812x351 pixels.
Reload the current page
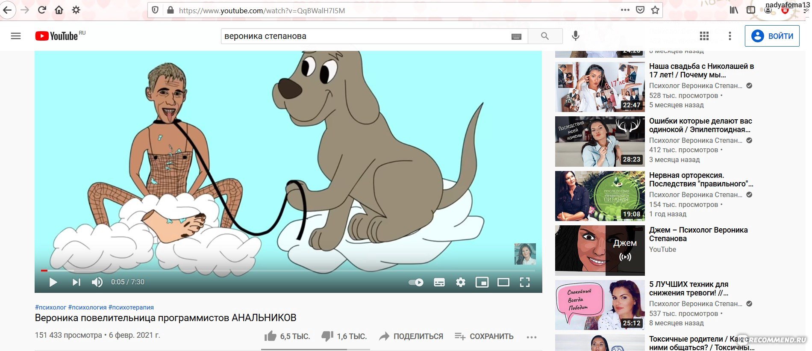[x=42, y=10]
